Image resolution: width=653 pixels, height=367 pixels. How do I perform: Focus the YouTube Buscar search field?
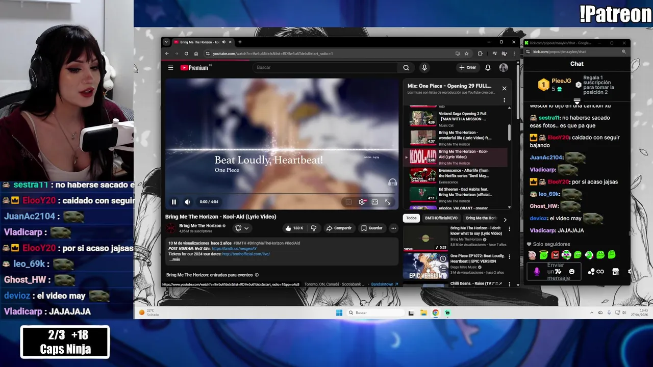325,67
